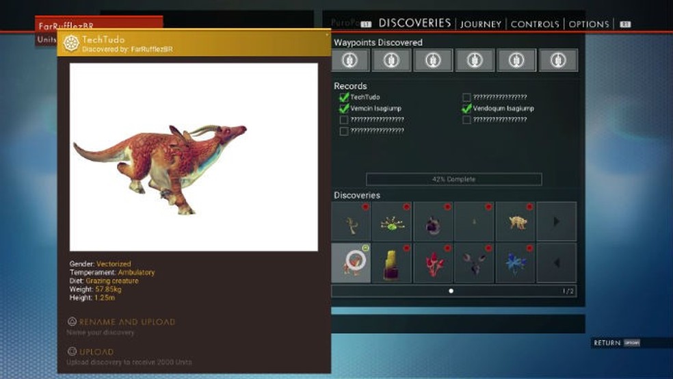This screenshot has height=379, width=673.
Task: Switch to the Controls tab
Action: tap(535, 24)
